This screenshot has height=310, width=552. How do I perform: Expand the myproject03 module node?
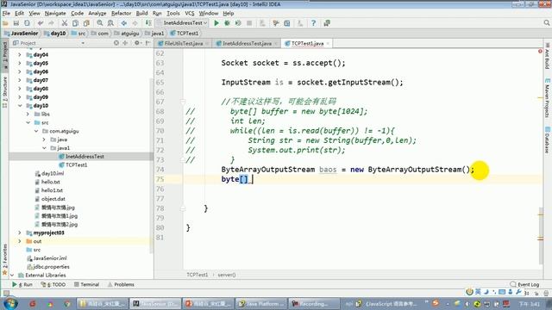point(20,232)
